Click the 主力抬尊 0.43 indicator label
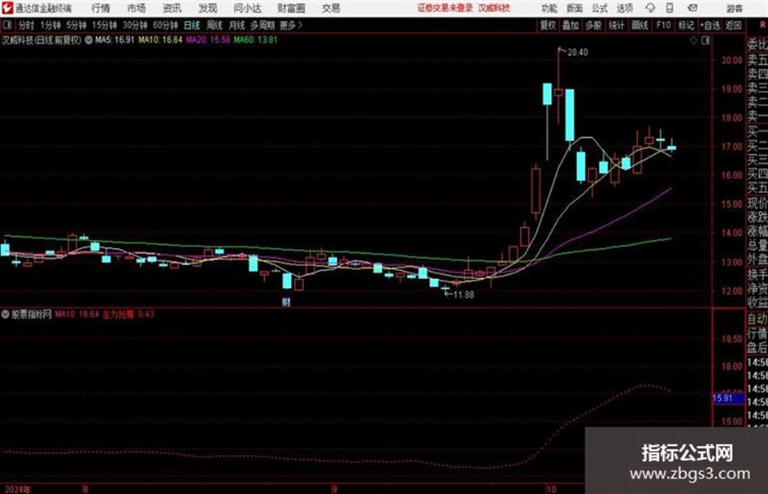Viewport: 768px width, 494px height. tap(128, 314)
